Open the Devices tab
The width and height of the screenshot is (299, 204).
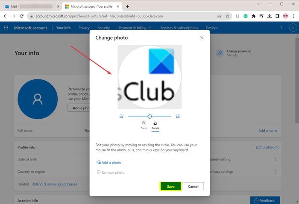pos(212,28)
